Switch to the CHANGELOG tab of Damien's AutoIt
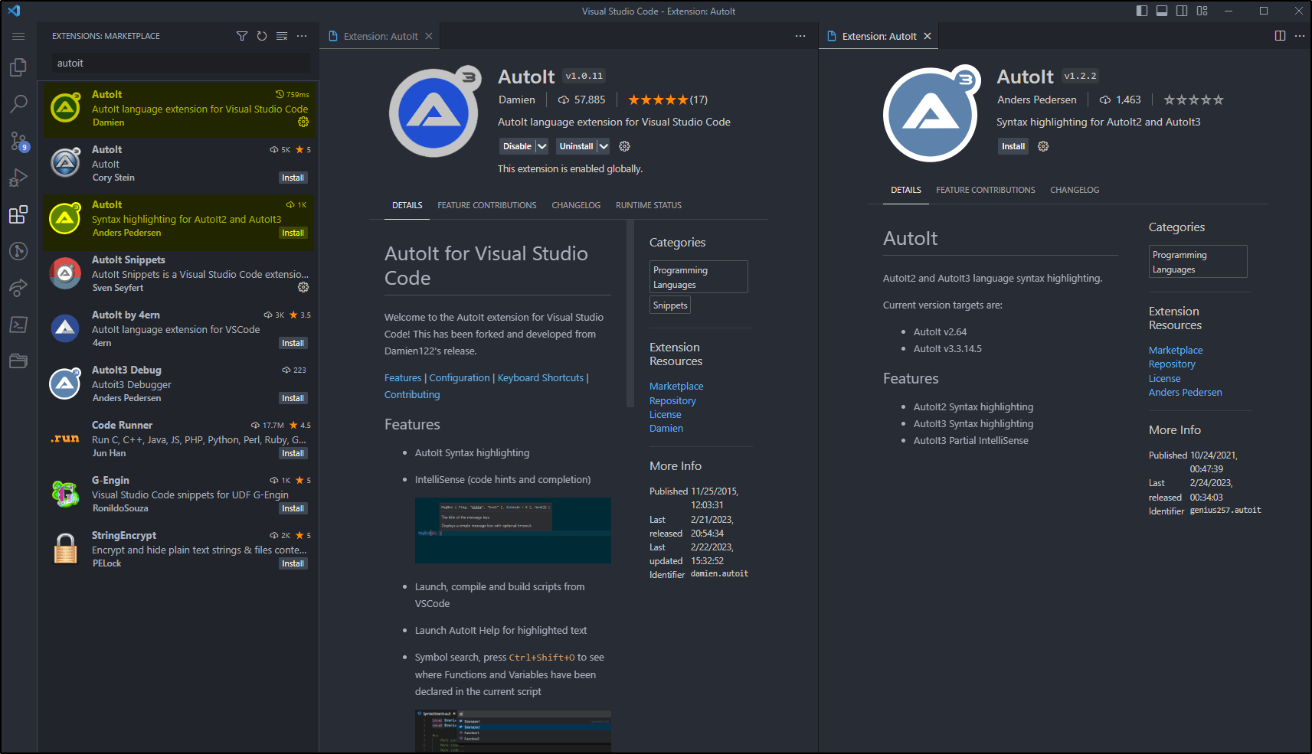 [575, 204]
